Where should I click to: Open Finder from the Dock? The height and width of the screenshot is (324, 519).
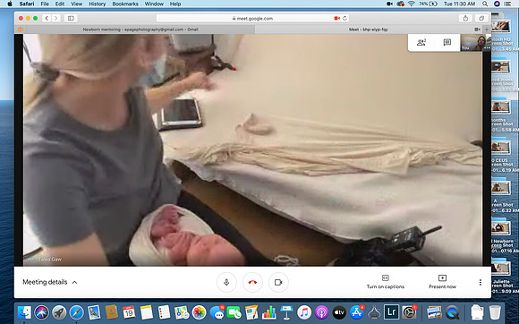(24, 312)
